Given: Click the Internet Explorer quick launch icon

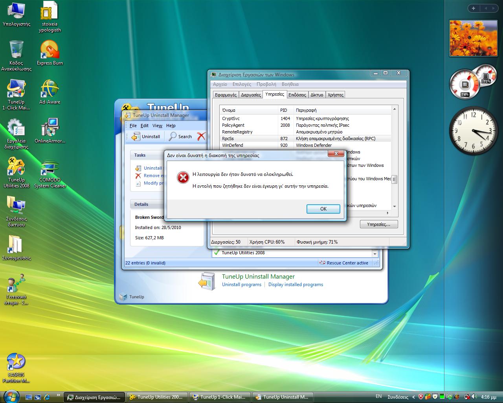Looking at the screenshot, I should click(47, 397).
